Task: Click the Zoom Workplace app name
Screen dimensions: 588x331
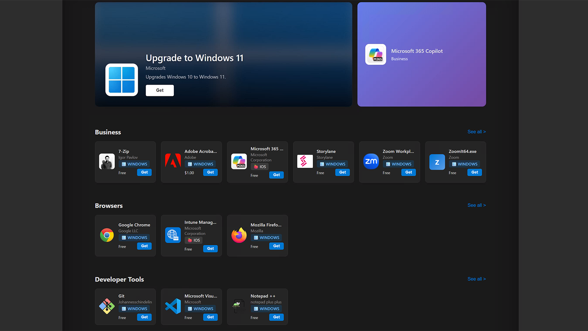Action: 398,152
